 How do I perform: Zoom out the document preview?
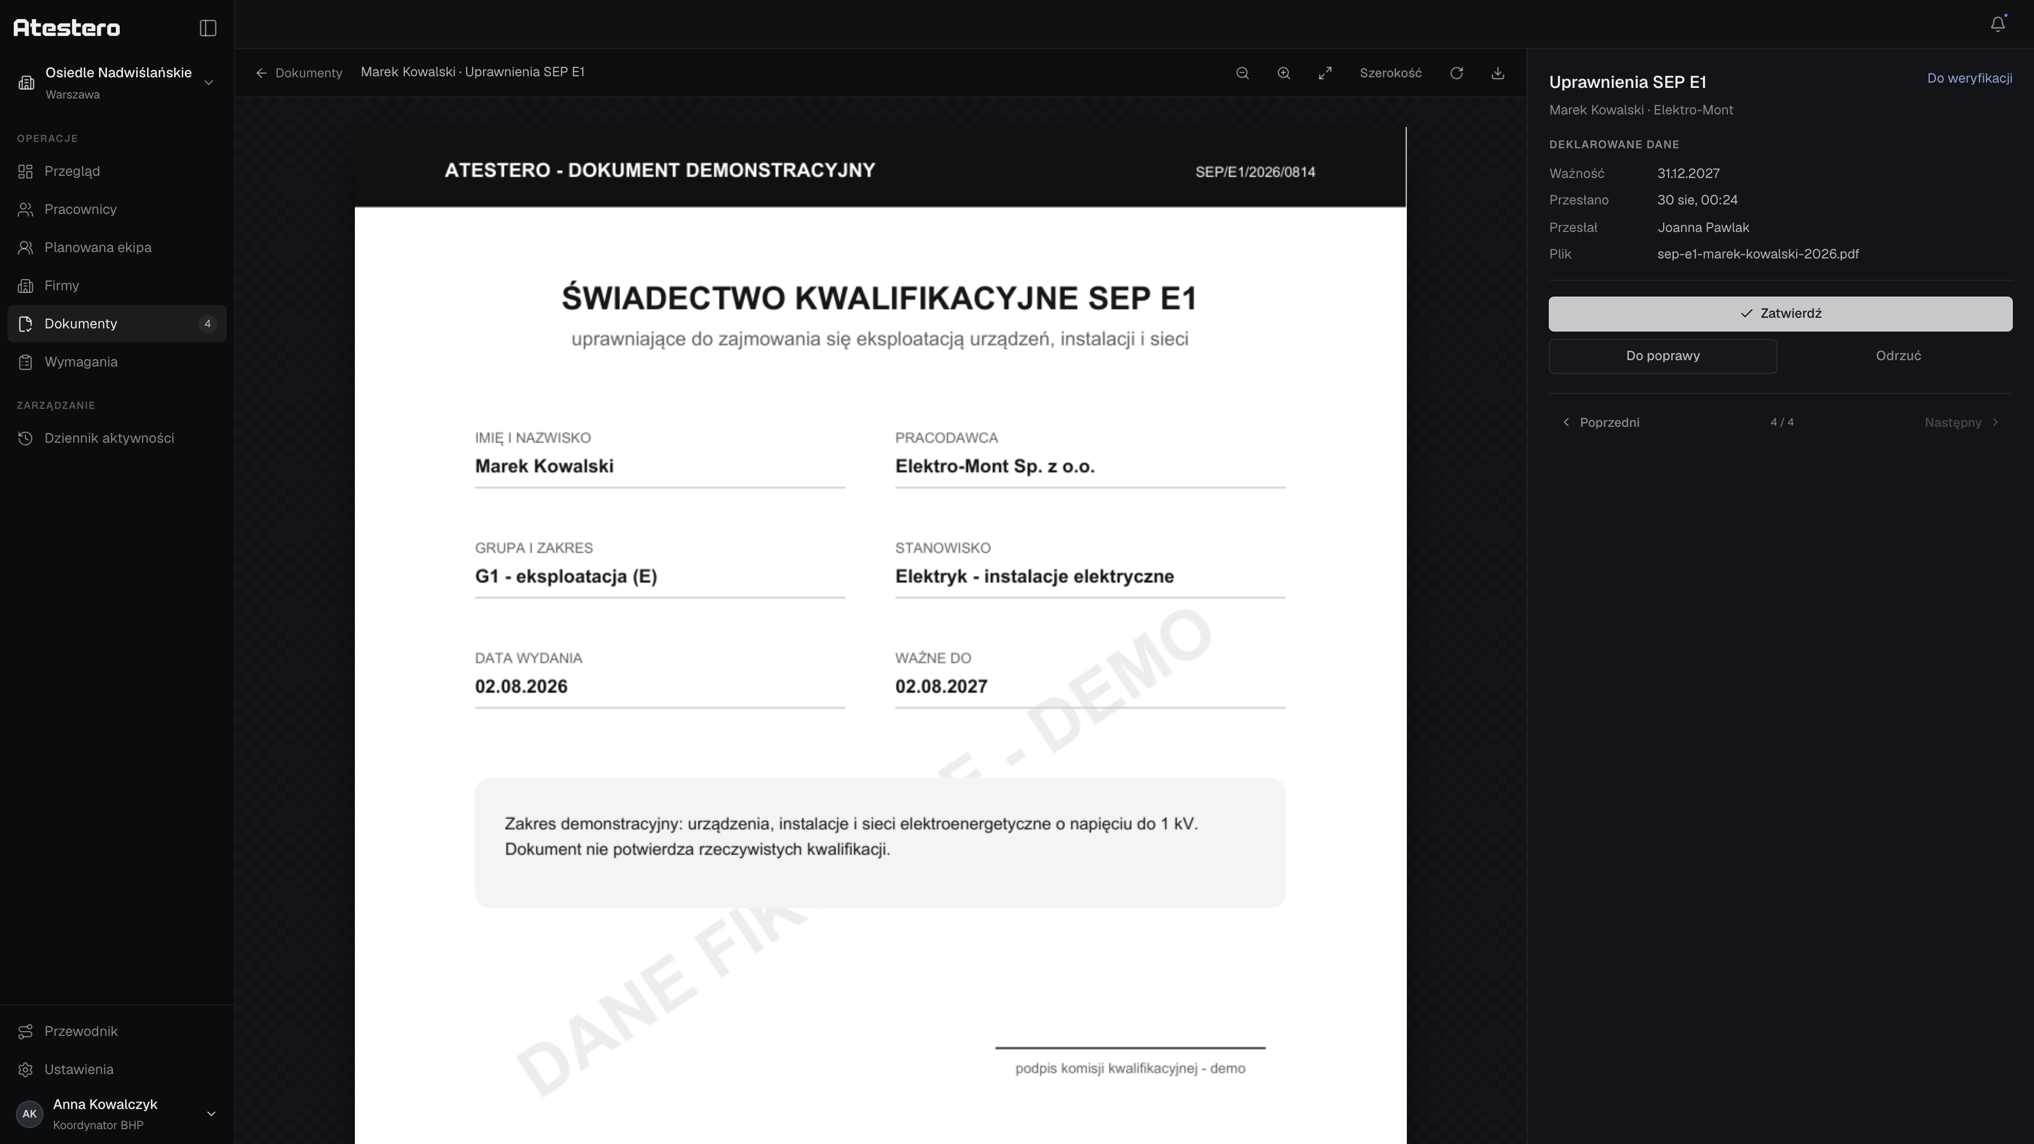point(1242,74)
